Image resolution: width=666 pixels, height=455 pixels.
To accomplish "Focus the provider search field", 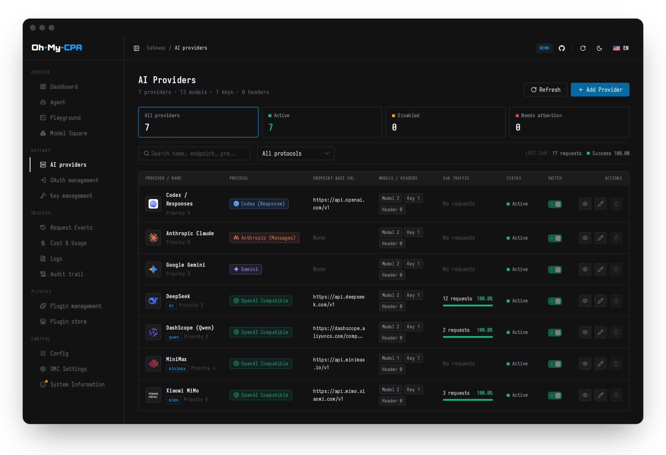I will 194,154.
